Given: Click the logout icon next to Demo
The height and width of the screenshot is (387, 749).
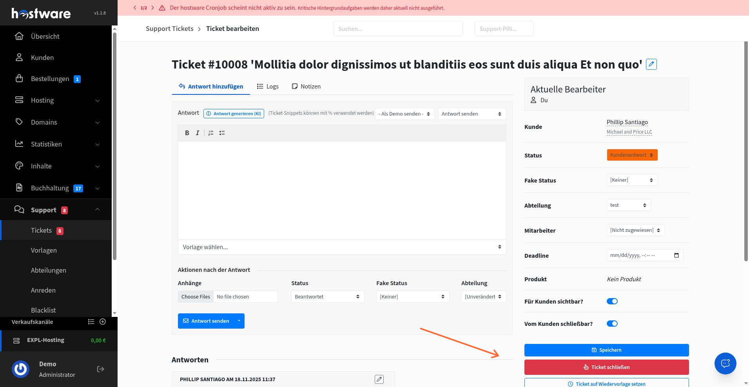Looking at the screenshot, I should (101, 369).
